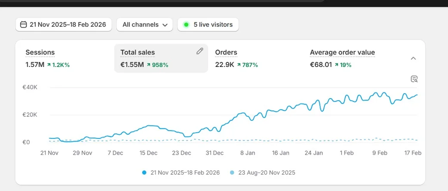Click the 23 Dec axis date label

pyautogui.click(x=181, y=153)
